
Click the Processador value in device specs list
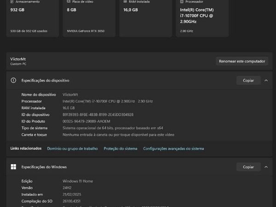point(108,101)
